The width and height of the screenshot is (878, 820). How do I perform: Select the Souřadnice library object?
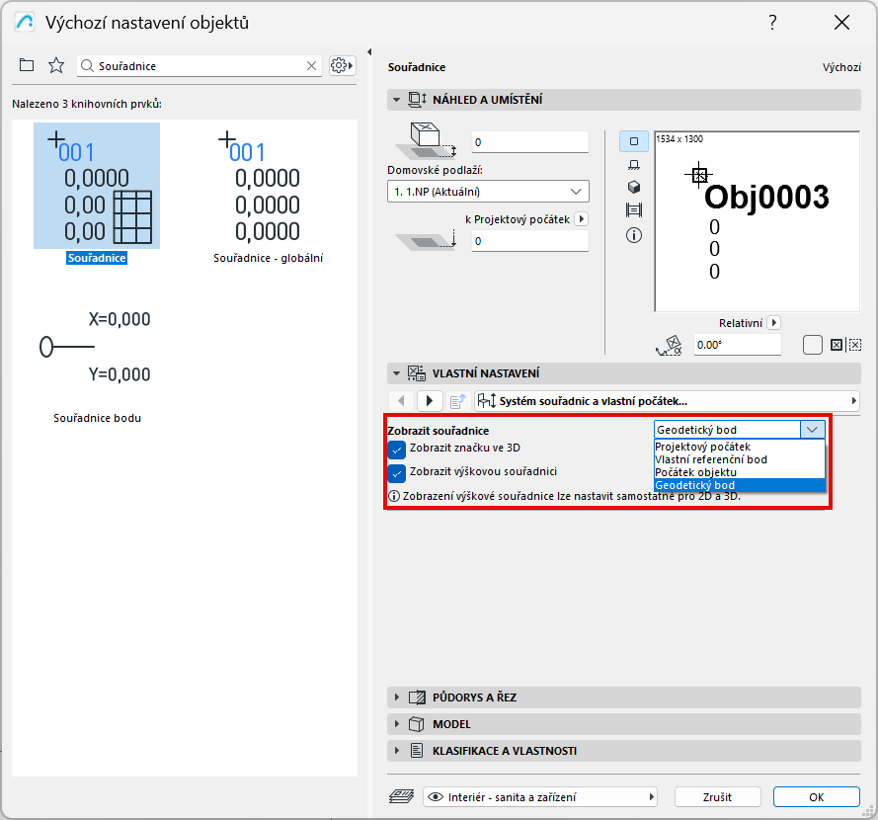tap(97, 194)
